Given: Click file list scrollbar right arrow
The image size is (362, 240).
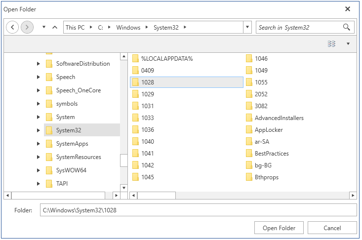Looking at the screenshot, I should tap(353, 196).
